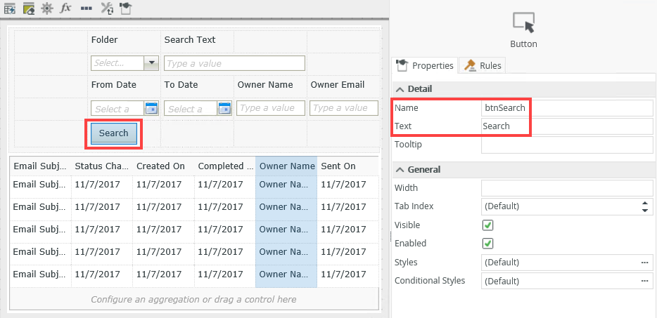Collapse the General section
Viewport: 657px width, 318px height.
pyautogui.click(x=400, y=169)
